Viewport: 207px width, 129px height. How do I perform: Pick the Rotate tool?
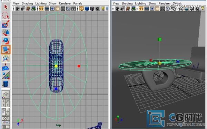6,41
